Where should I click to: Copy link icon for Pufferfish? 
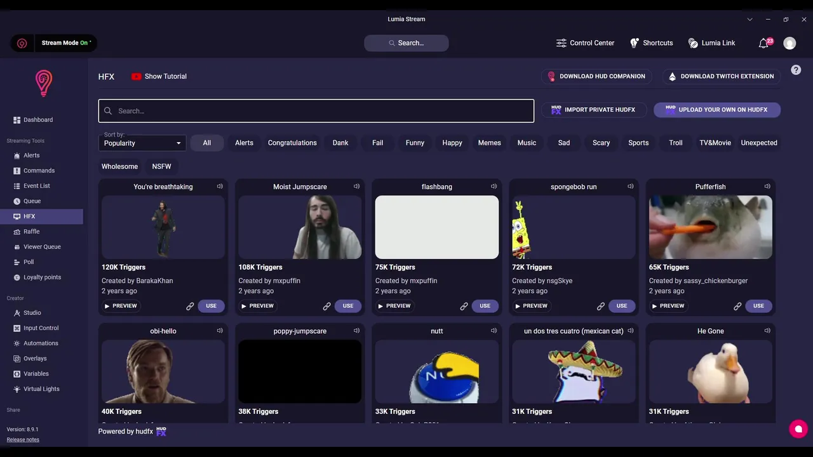(x=737, y=306)
